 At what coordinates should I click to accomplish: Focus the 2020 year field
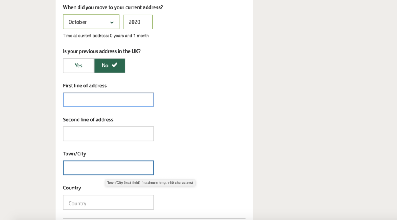tap(138, 22)
